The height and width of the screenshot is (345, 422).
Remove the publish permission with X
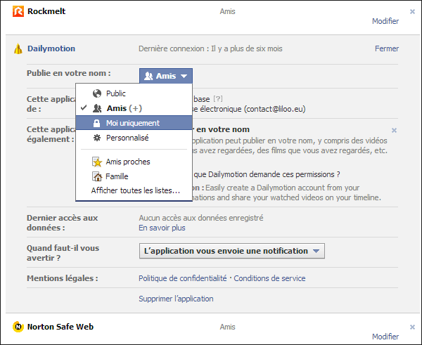click(x=394, y=130)
